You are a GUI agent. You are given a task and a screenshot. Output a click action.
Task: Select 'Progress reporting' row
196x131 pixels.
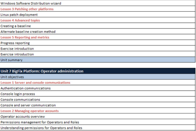coord(98,43)
